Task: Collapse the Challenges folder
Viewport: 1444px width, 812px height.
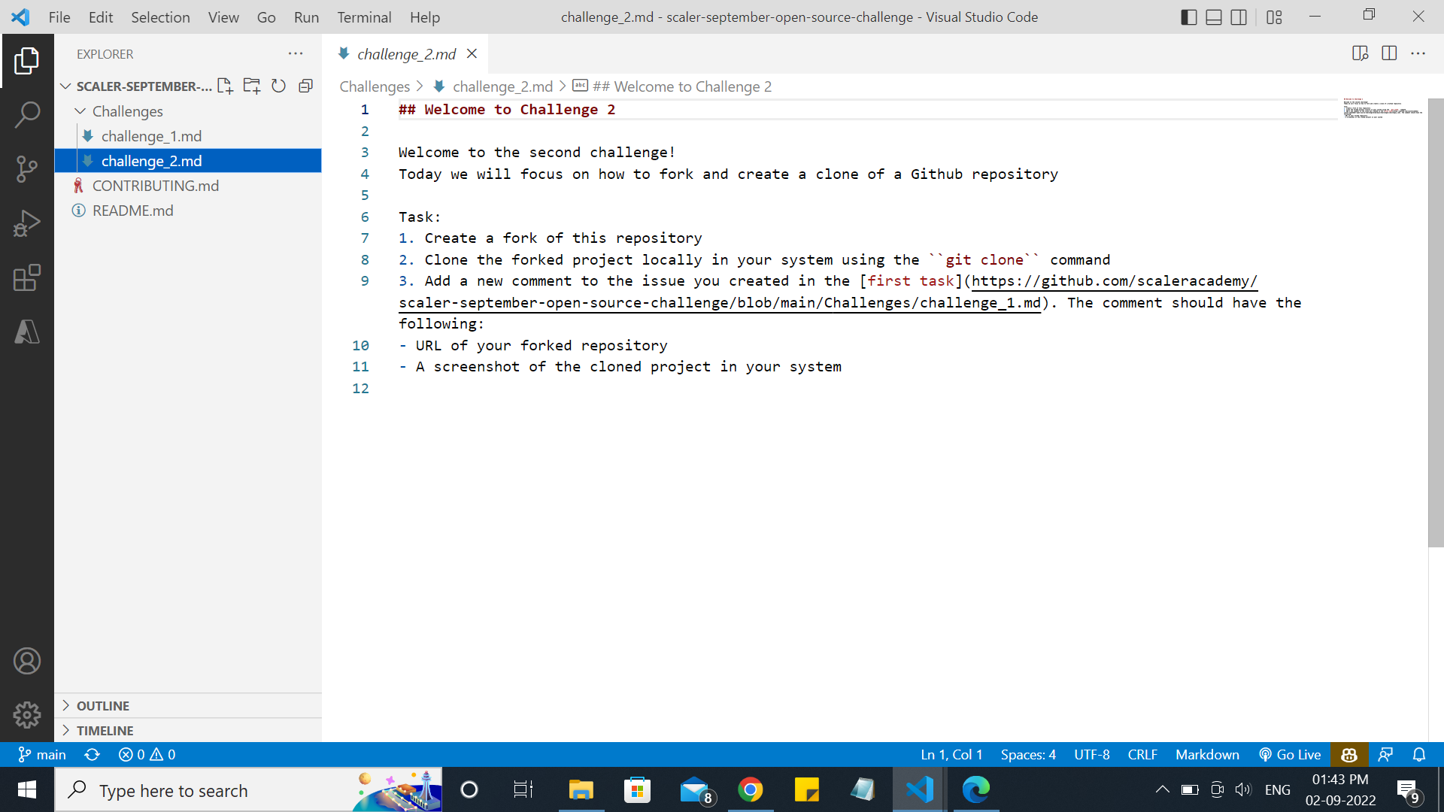Action: [x=80, y=111]
